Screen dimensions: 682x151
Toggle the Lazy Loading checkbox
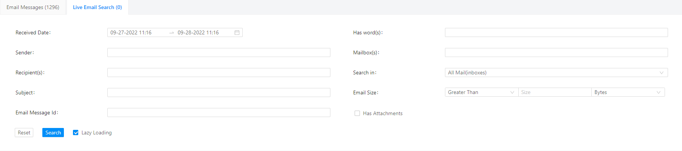76,133
